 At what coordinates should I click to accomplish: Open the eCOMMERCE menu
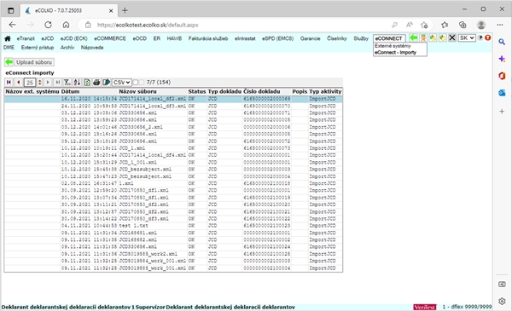110,38
